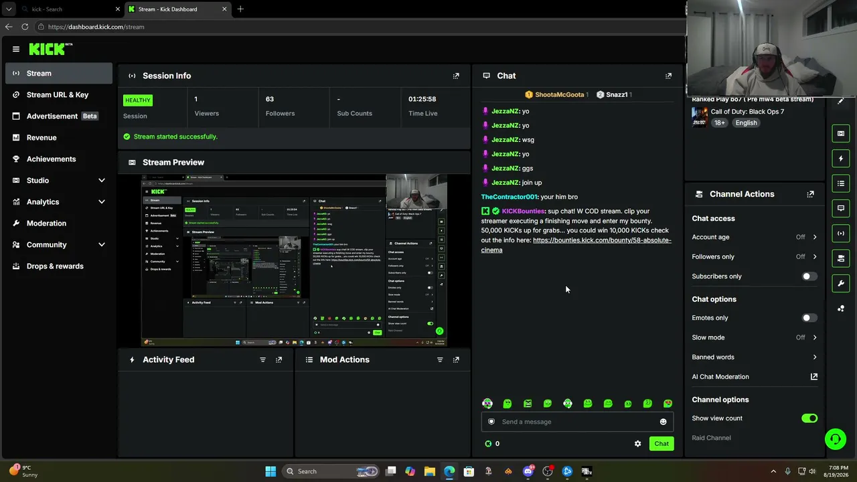The width and height of the screenshot is (857, 482).
Task: Disable Show view count switch
Action: (809, 418)
